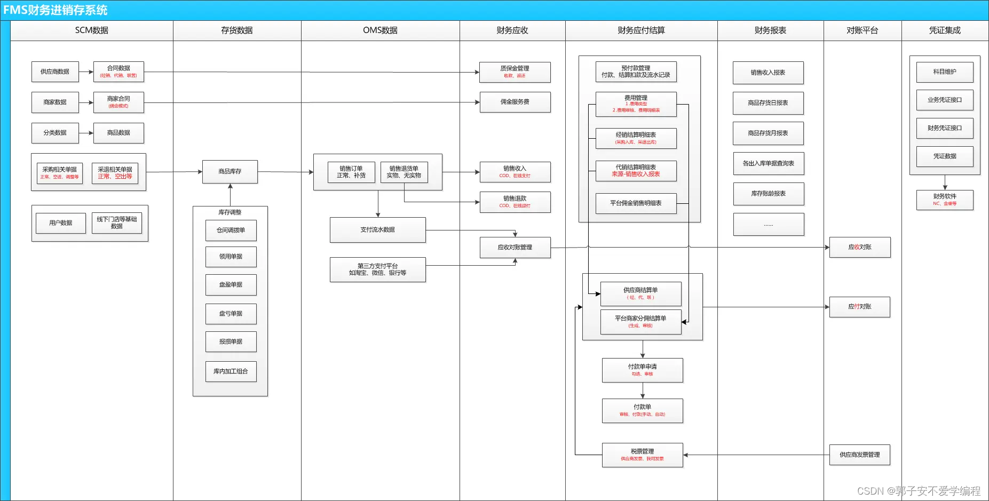Image resolution: width=989 pixels, height=501 pixels.
Task: Select the 仓间调拨单 box
Action: click(x=231, y=230)
